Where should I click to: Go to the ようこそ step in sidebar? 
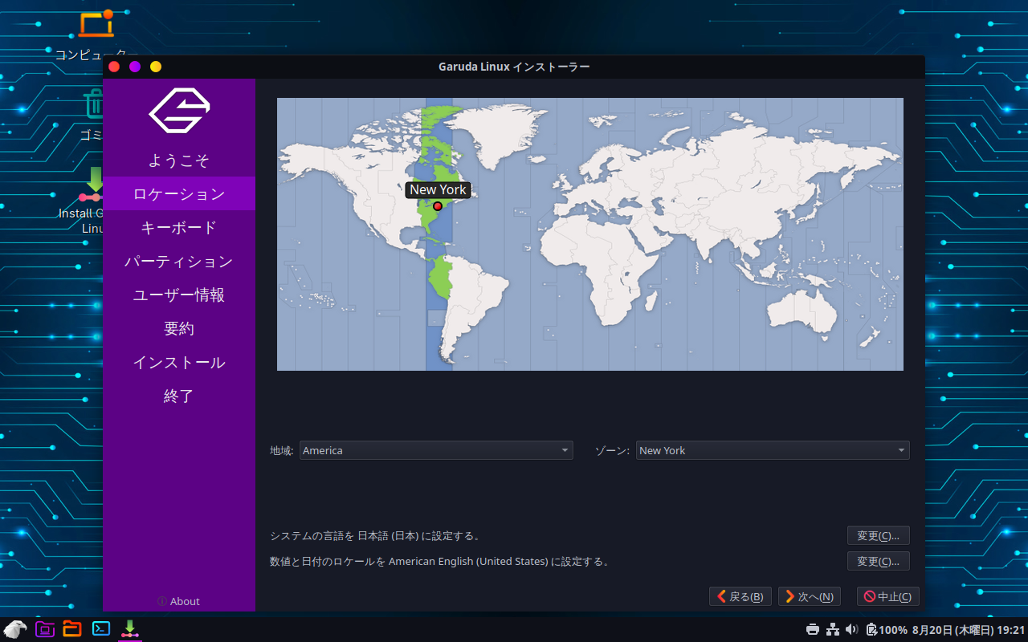179,160
